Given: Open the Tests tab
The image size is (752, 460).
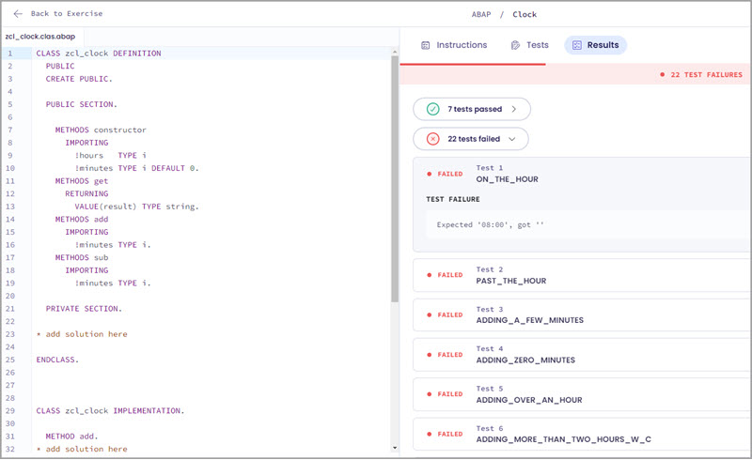Looking at the screenshot, I should 529,45.
